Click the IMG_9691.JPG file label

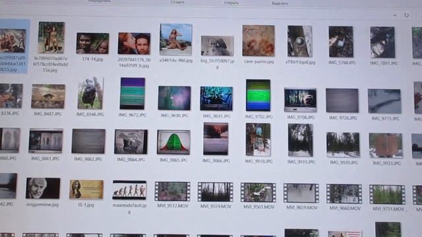coord(217,116)
